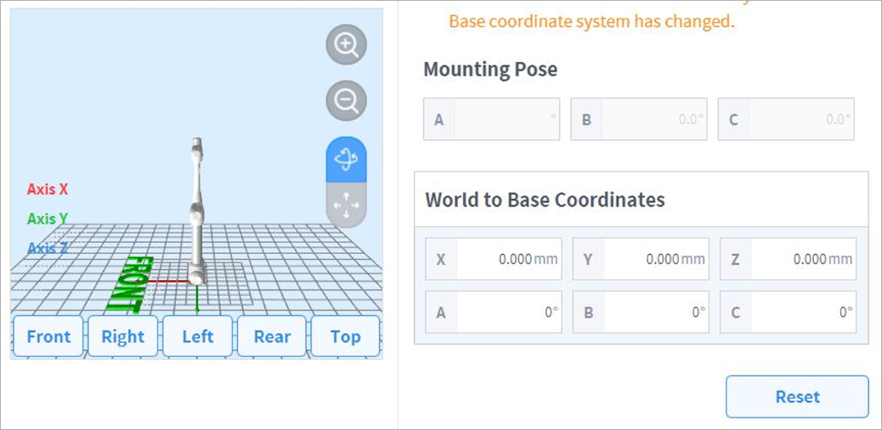Screen dimensions: 882x430
Task: Select the Front view button
Action: click(x=48, y=337)
